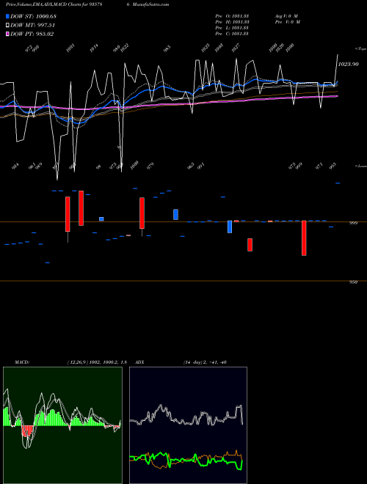The image size is (367, 484).
Task: Click the 999 axis label beside orange line
Action: [x=353, y=223]
